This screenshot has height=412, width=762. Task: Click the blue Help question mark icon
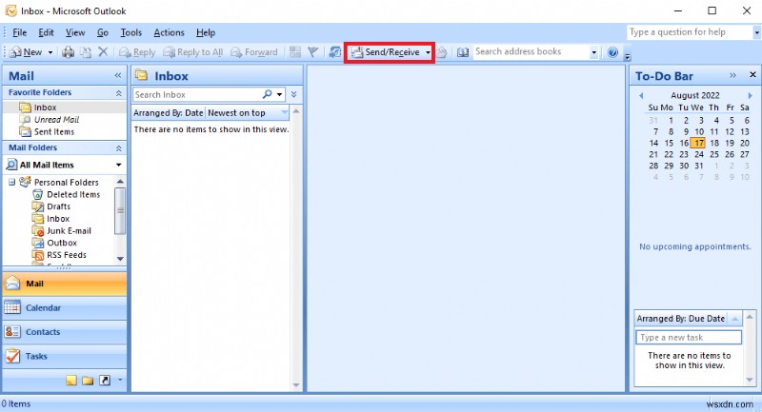612,52
